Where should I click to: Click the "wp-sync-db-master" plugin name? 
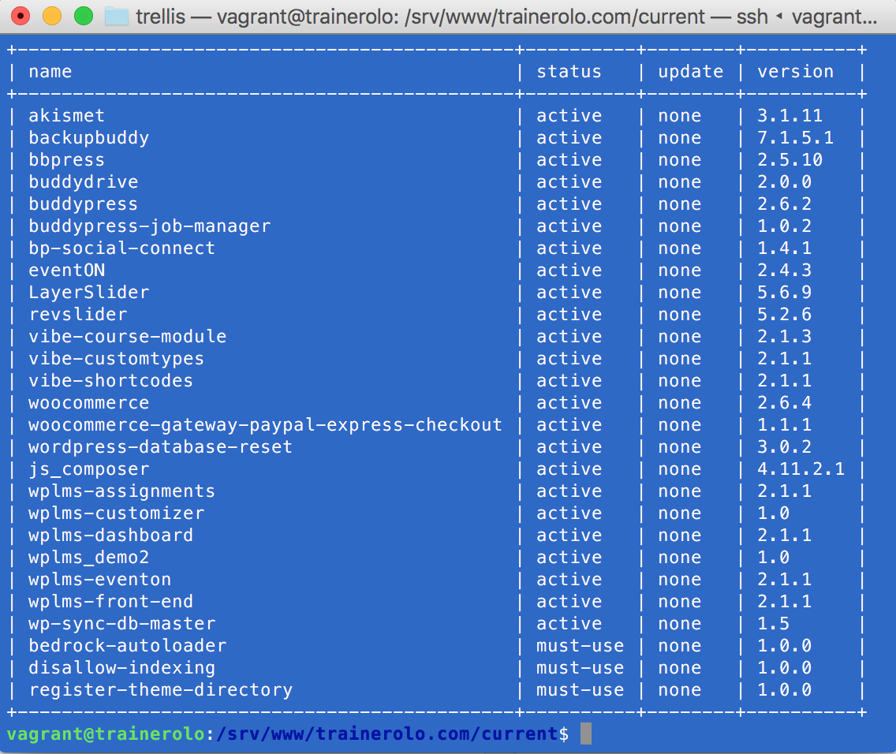pos(121,624)
